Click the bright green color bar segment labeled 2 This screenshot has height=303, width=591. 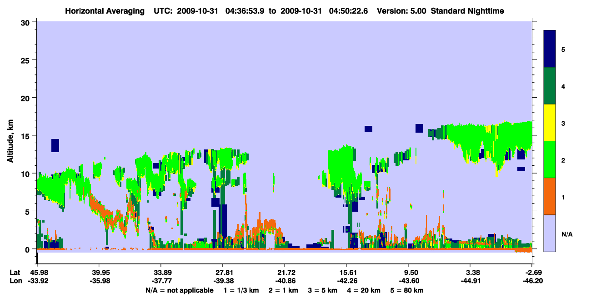[550, 159]
